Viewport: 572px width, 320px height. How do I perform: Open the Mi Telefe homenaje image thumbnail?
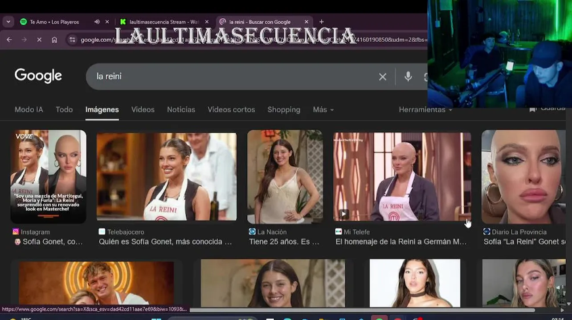pos(402,176)
